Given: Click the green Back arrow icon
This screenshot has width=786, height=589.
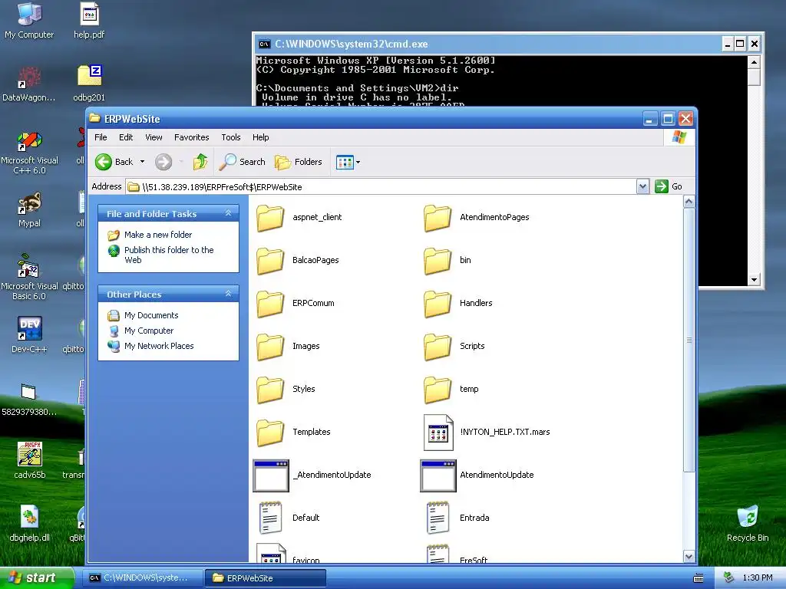Looking at the screenshot, I should [x=104, y=162].
